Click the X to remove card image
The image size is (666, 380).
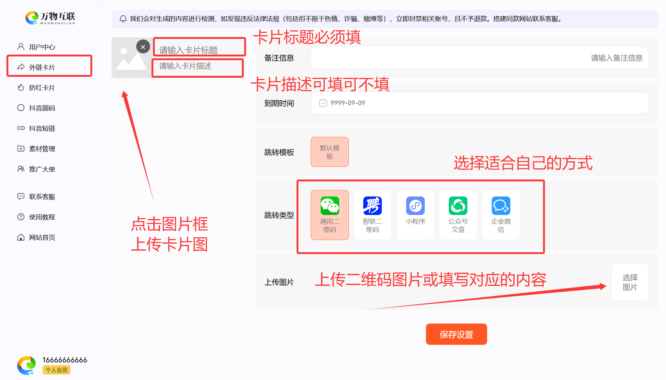coord(143,47)
